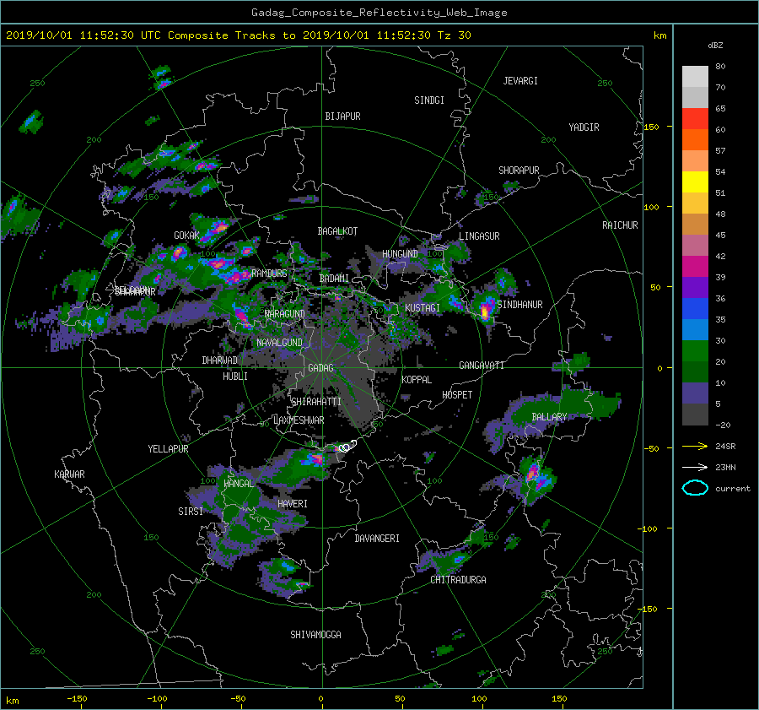Screen dimensions: 759x710
Task: Select the bright green 20-30 dBZ swatch
Action: [695, 351]
